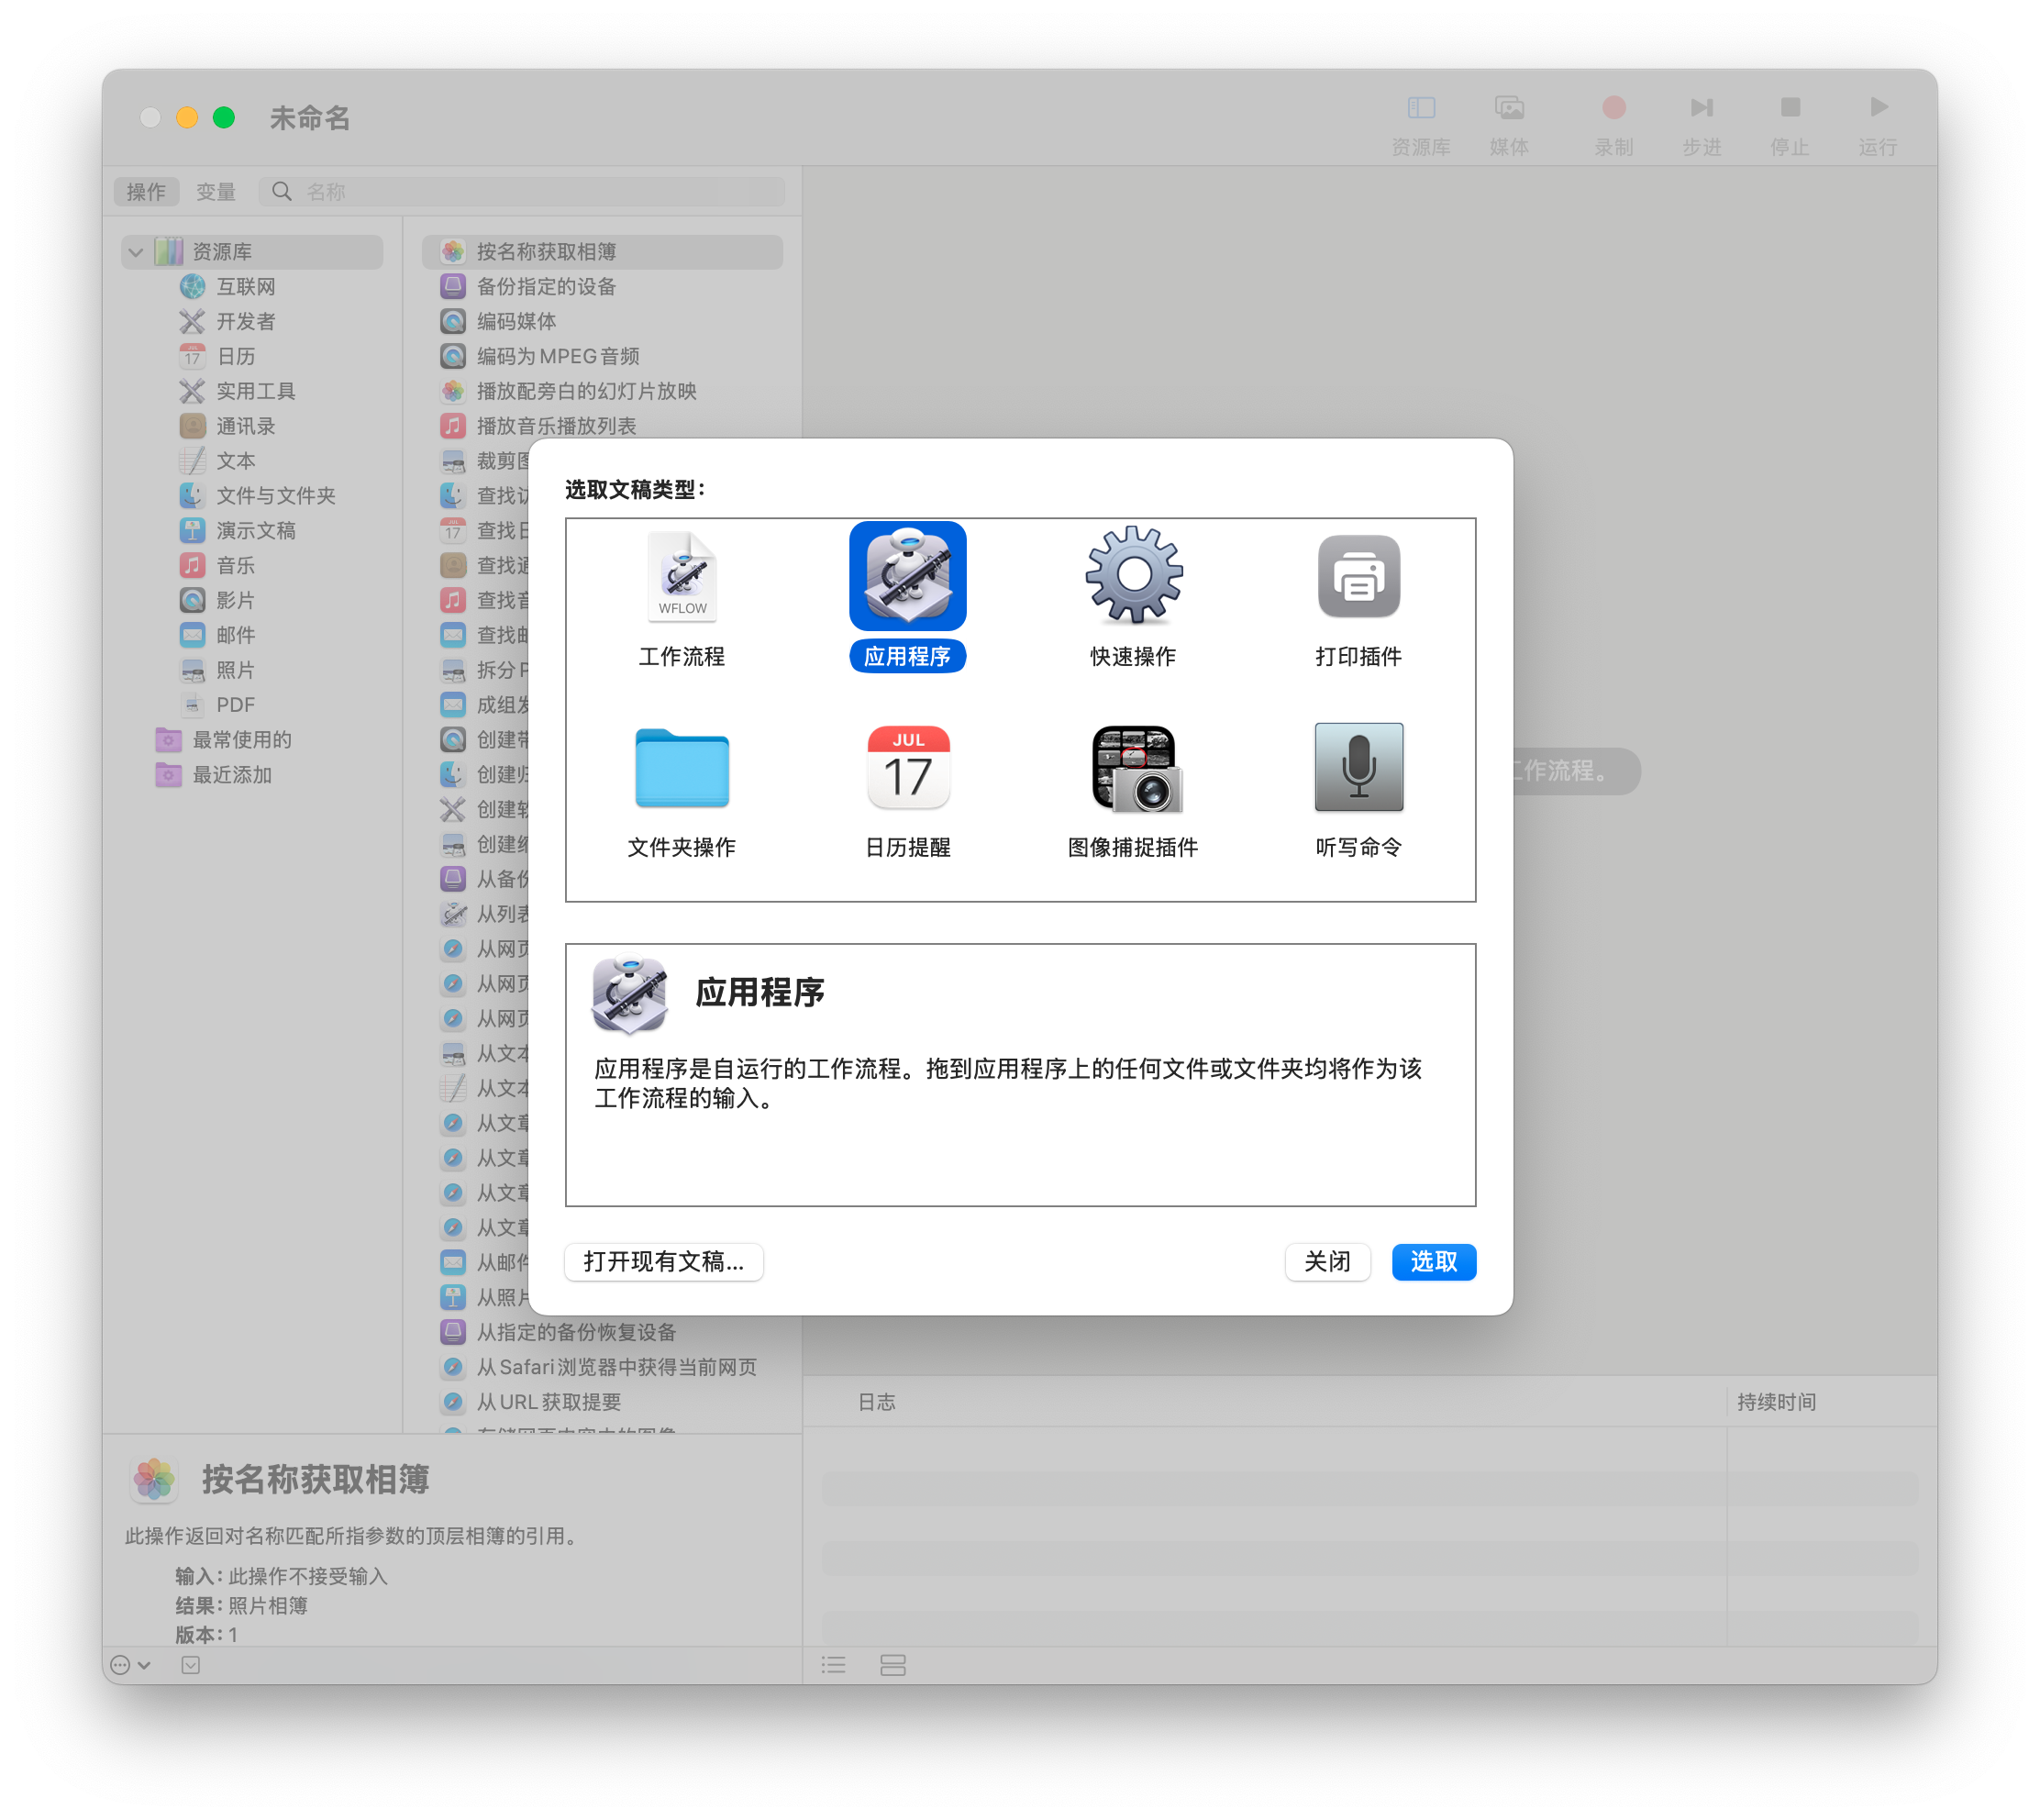
Task: Select the 日历提醒 calendar icon
Action: 907,768
